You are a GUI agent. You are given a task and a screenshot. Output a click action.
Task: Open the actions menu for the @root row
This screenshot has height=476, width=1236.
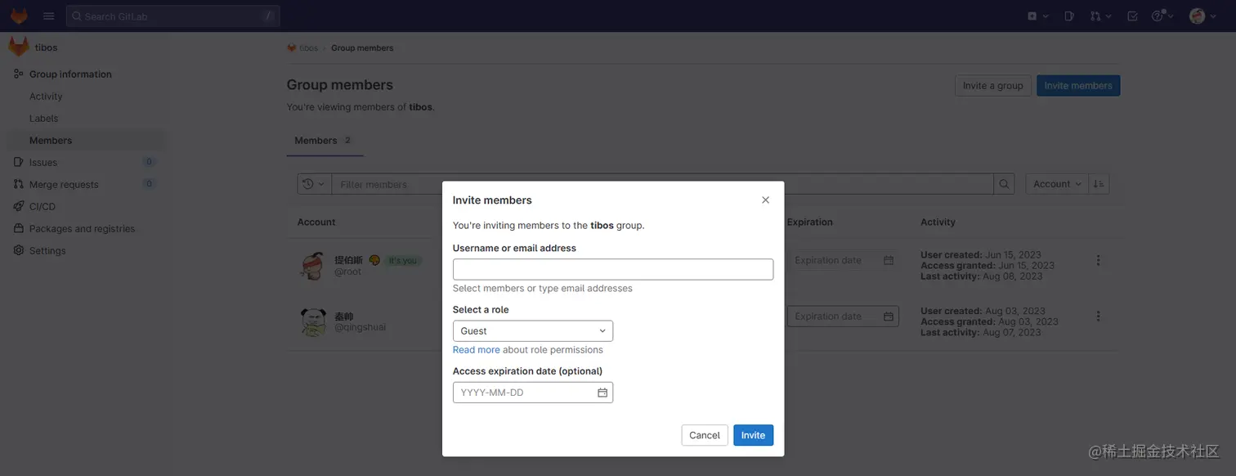pyautogui.click(x=1098, y=260)
